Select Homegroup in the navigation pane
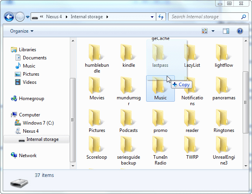Viewport: 252px width, 194px height. pos(31,99)
